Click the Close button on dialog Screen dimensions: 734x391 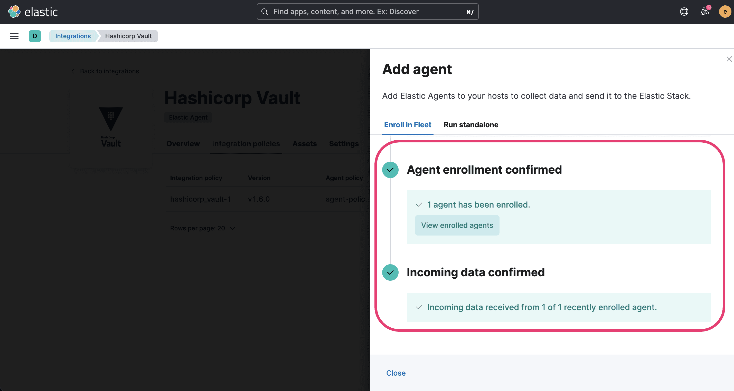pos(396,373)
